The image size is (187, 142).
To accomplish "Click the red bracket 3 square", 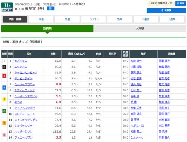I will pyautogui.click(x=4, y=76).
